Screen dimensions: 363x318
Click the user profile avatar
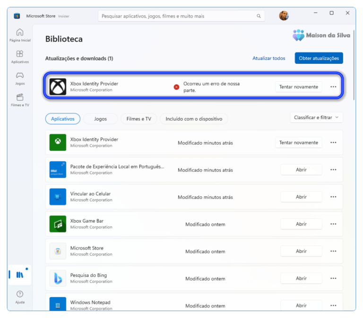(284, 16)
